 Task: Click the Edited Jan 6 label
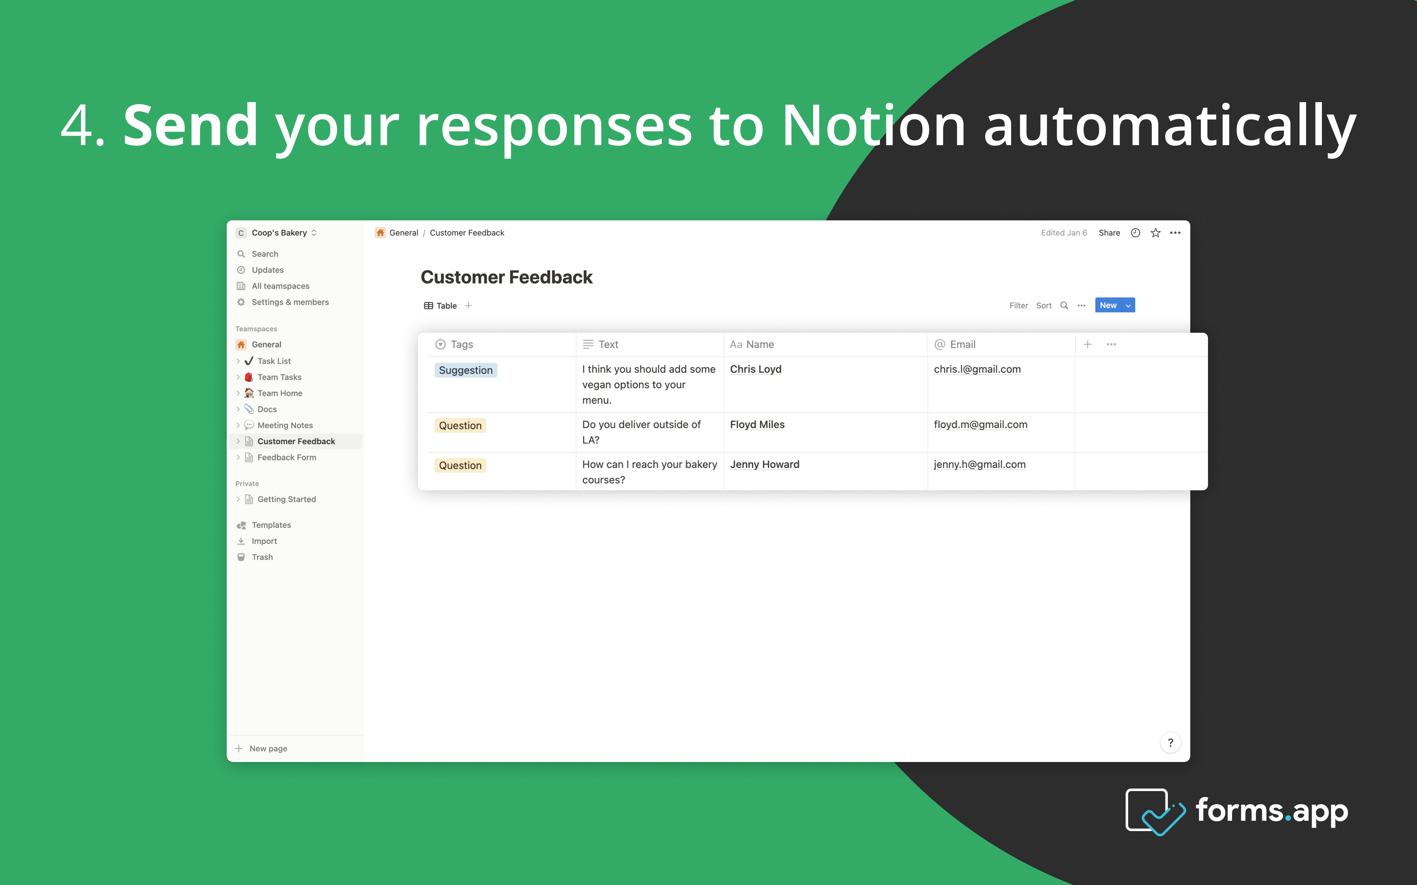(1064, 233)
